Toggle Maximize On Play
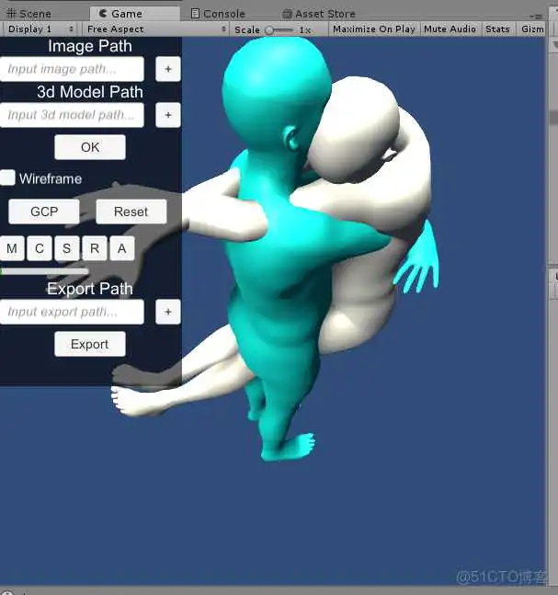Viewport: 558px width, 595px height. [373, 29]
